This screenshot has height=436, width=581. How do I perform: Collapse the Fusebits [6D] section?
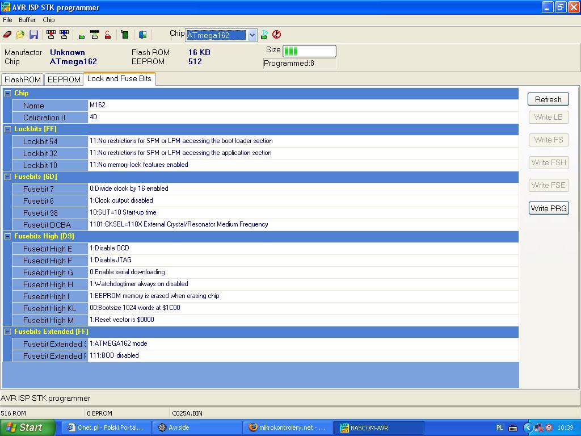click(7, 177)
